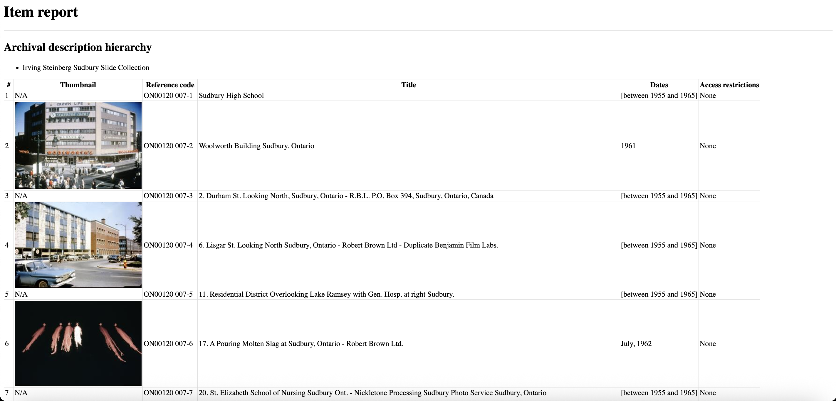Click the Thumbnail column header
The height and width of the screenshot is (401, 836).
click(x=78, y=85)
